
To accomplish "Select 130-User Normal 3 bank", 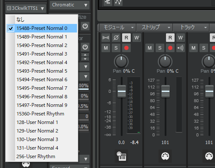I will click(42, 139).
